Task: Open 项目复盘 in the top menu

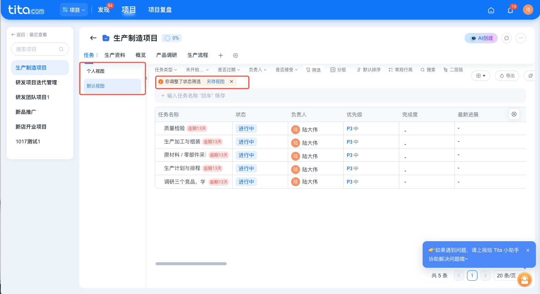Action: [x=160, y=10]
